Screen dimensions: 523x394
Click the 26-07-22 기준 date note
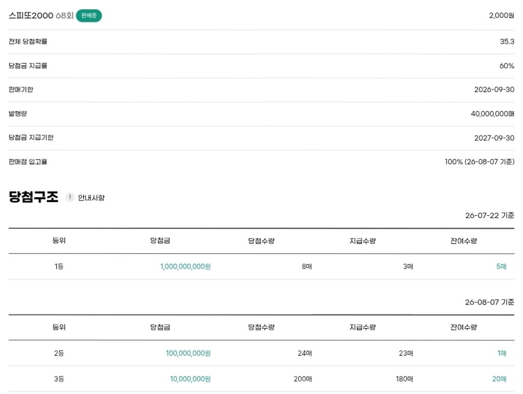pyautogui.click(x=490, y=216)
